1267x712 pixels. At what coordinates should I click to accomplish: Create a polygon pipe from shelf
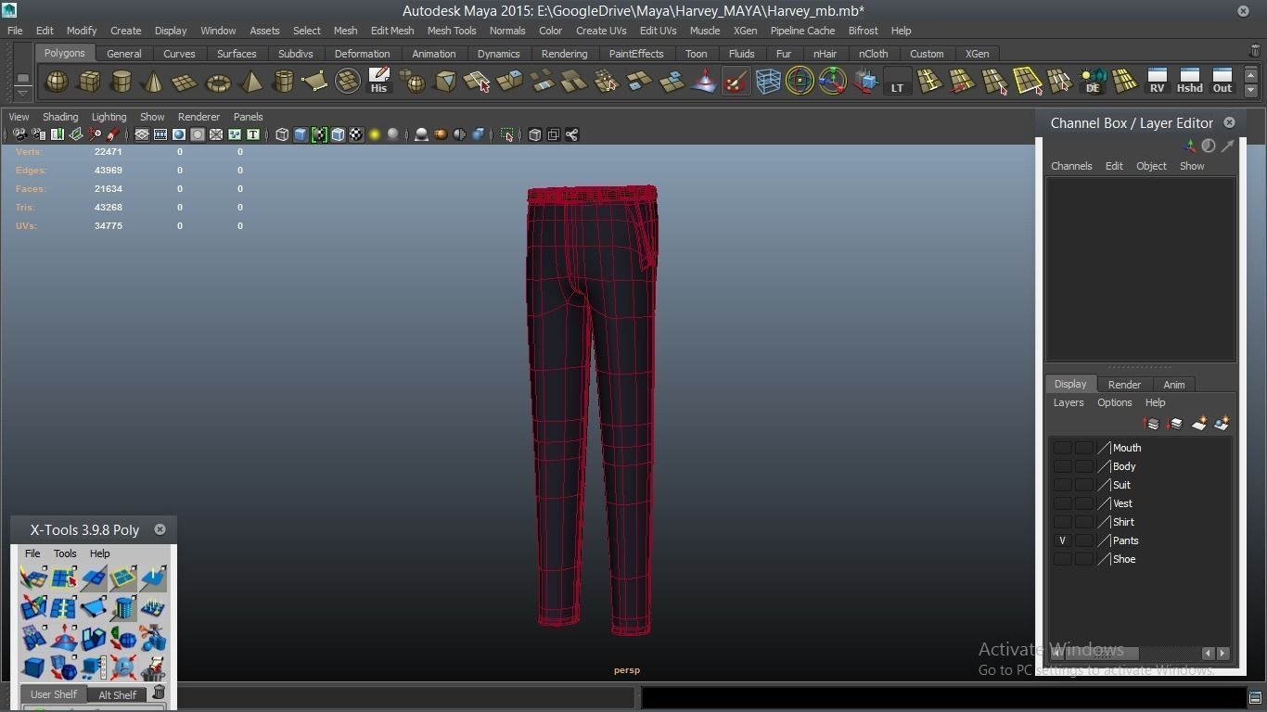(283, 82)
